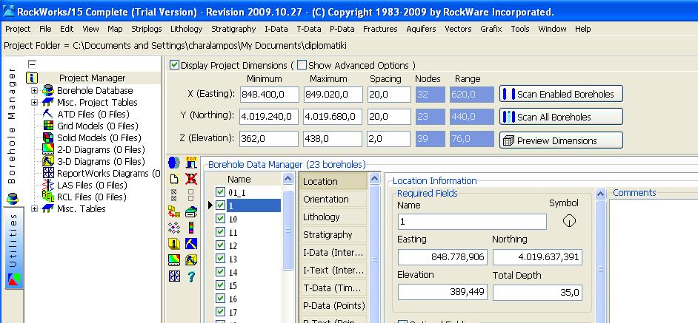Select the RCL Files icon in tree

[48, 197]
